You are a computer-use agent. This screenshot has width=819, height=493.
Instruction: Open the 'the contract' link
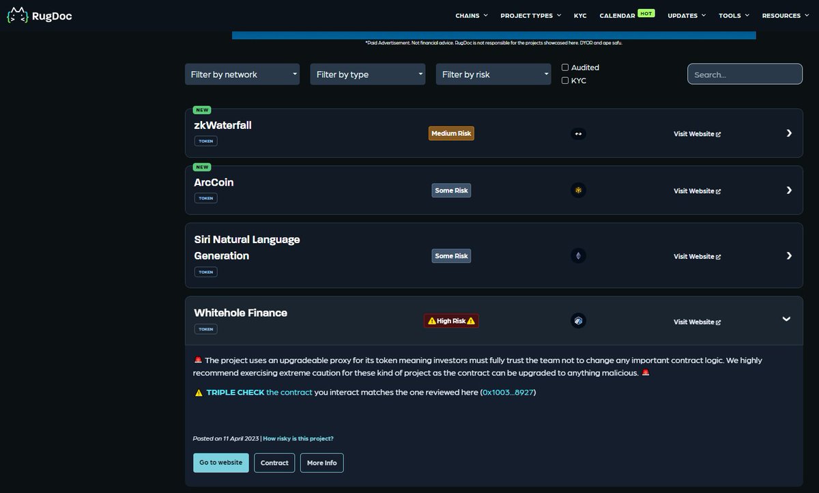pyautogui.click(x=289, y=393)
